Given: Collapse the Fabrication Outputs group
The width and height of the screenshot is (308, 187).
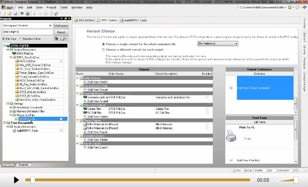Looking at the screenshot, I should 78,105.
